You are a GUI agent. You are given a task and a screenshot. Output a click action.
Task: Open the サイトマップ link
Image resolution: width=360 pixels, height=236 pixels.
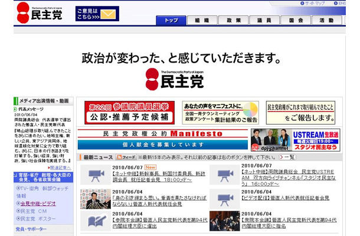point(312,3)
